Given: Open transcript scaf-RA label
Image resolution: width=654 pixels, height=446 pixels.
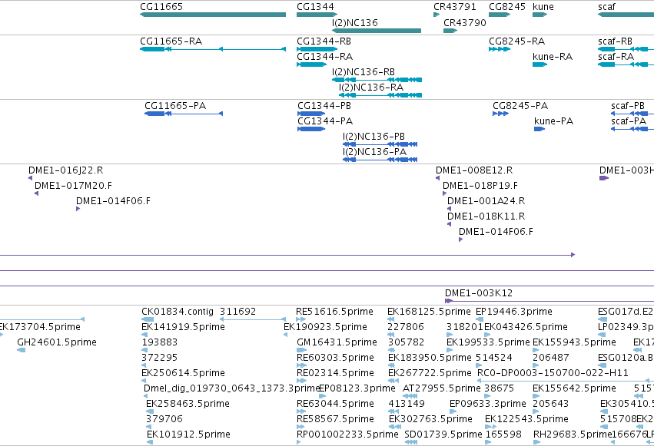Looking at the screenshot, I should coord(616,57).
